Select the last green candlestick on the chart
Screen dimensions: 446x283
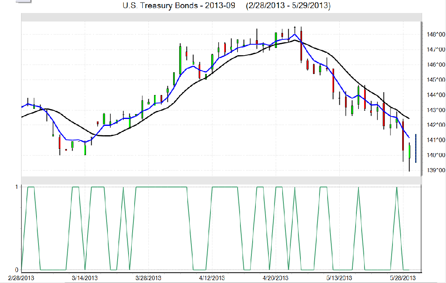click(x=410, y=152)
